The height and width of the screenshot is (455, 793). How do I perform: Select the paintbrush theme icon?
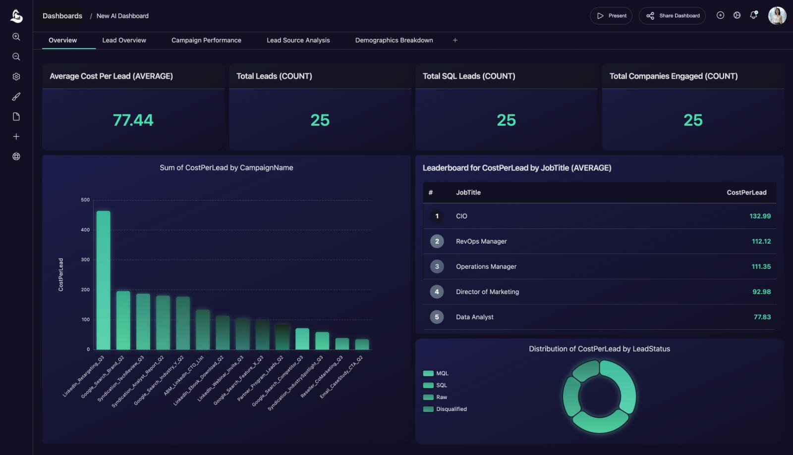tap(16, 97)
